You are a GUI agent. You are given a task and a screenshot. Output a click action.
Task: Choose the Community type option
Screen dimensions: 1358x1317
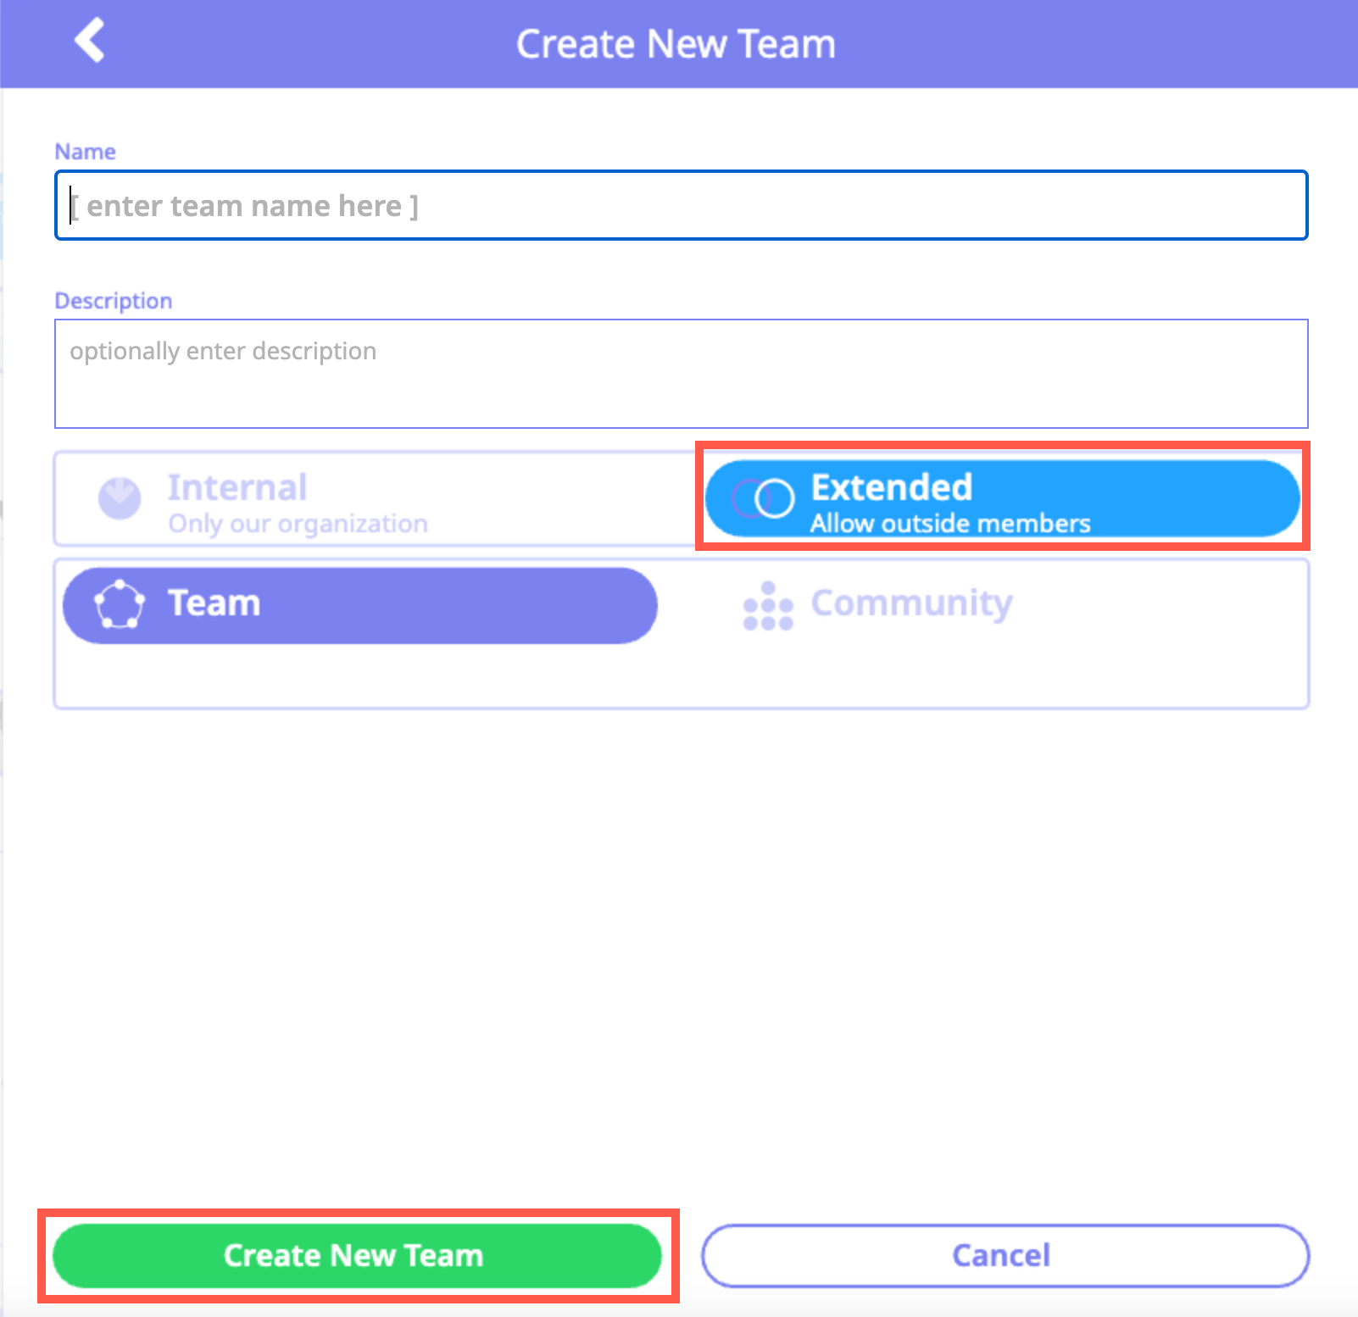(x=911, y=603)
